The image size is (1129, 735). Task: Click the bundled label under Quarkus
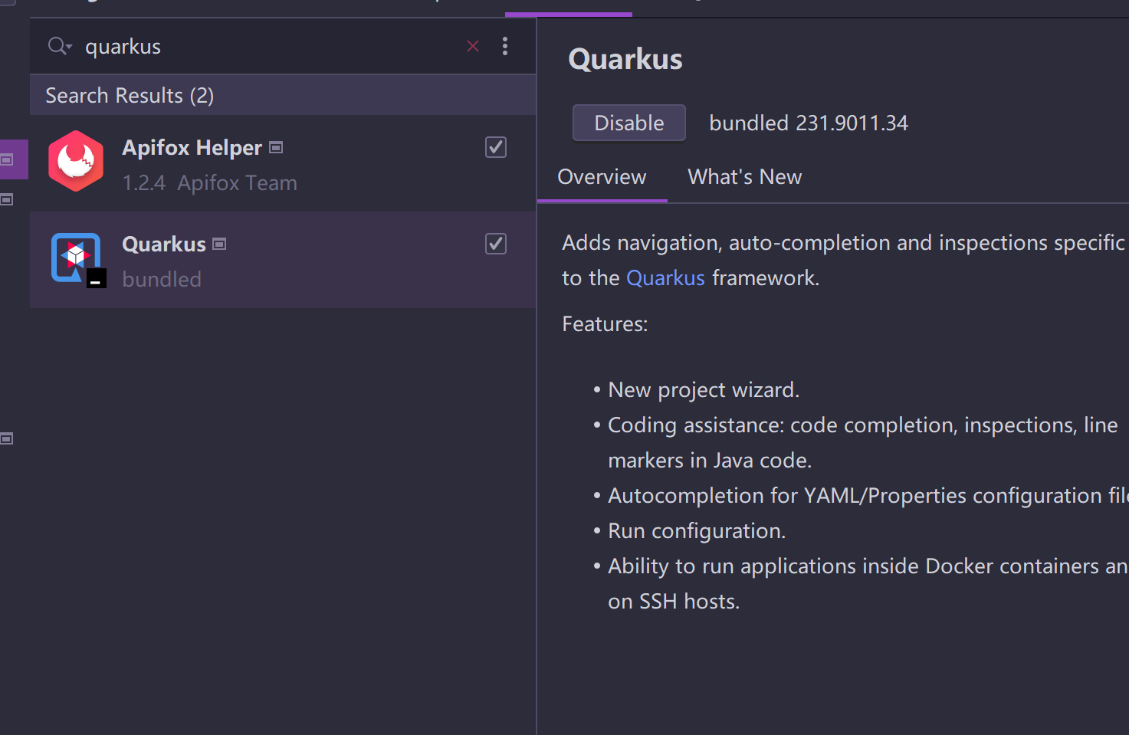[x=162, y=279]
